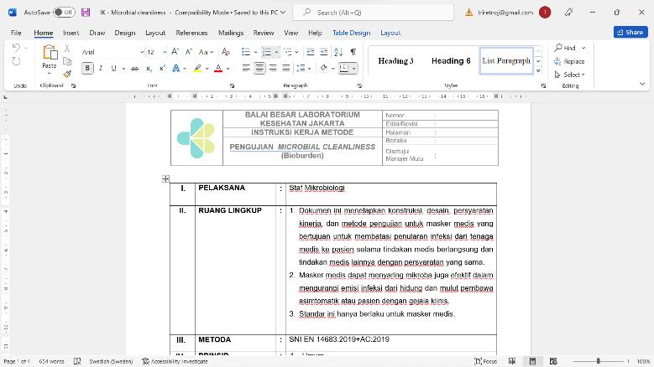The height and width of the screenshot is (367, 654).
Task: Justify the text
Action: click(286, 68)
